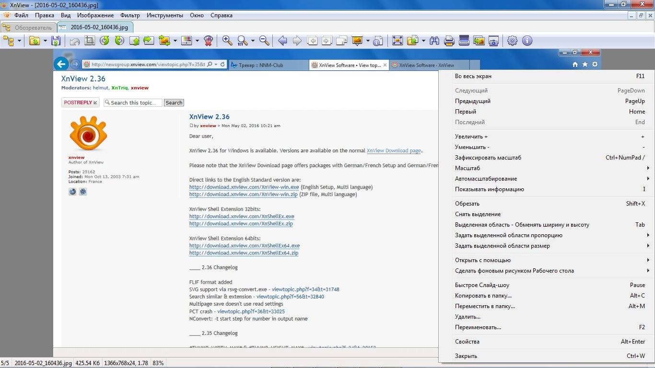The width and height of the screenshot is (655, 368).
Task: Expand the color adjust dropdown arrow
Action: click(x=197, y=41)
